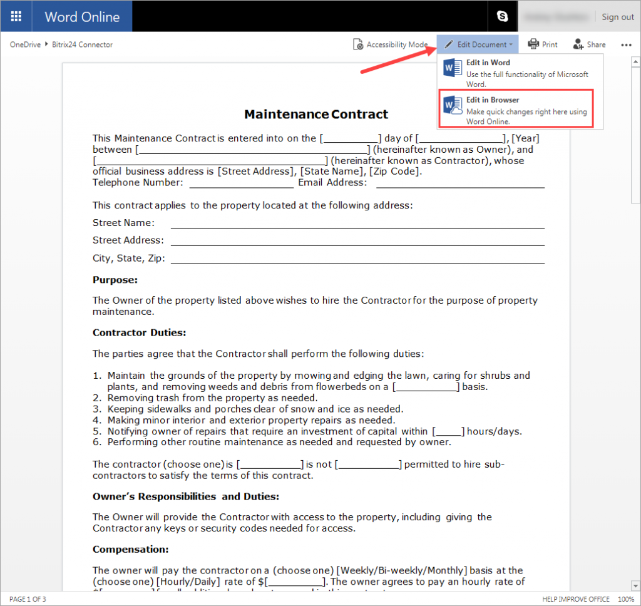Click the Email Address: label
Image resolution: width=641 pixels, height=606 pixels.
(x=332, y=182)
